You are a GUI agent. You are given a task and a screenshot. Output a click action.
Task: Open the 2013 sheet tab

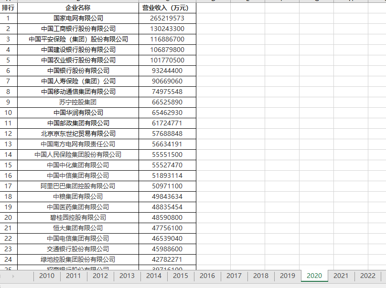(127, 276)
